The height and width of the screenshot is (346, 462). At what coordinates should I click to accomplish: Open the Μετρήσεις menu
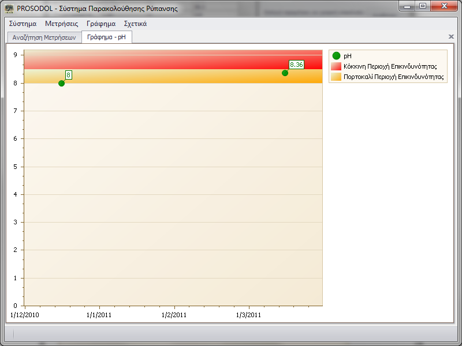[61, 24]
